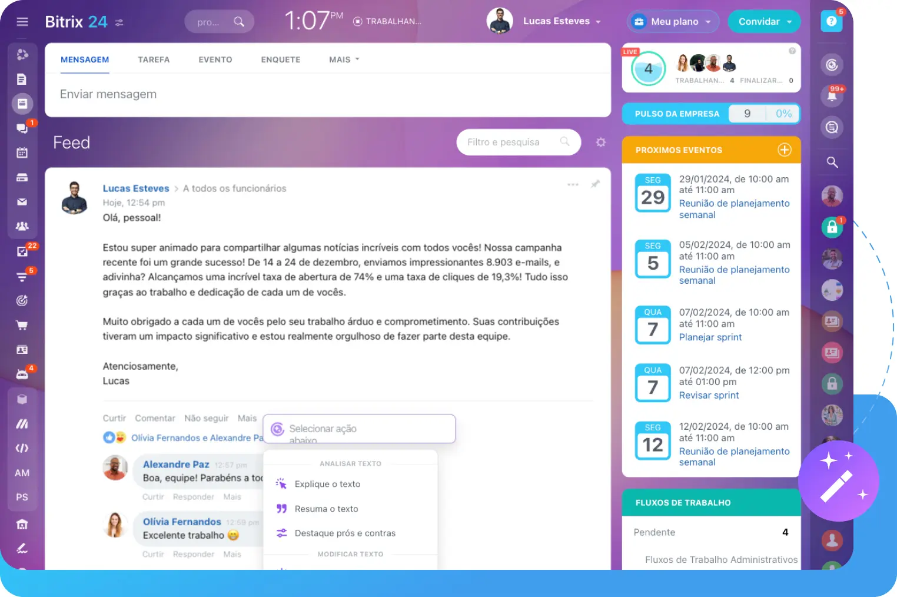
Task: Open the shopping cart icon in sidebar
Action: (x=22, y=325)
